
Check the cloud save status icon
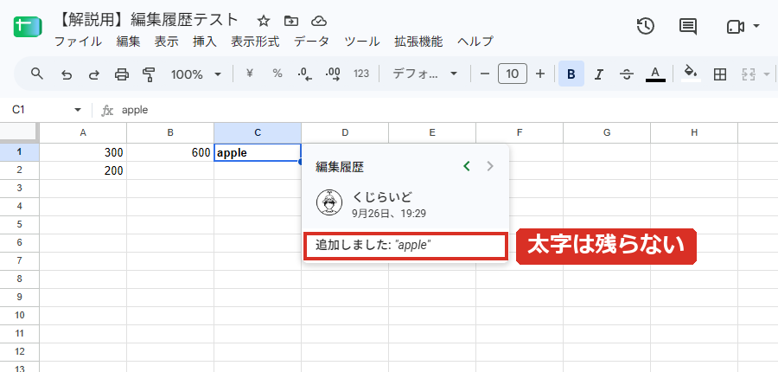[318, 21]
